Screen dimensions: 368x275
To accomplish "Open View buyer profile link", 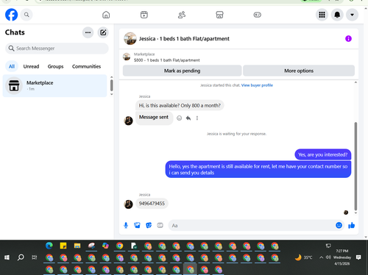I will point(257,85).
